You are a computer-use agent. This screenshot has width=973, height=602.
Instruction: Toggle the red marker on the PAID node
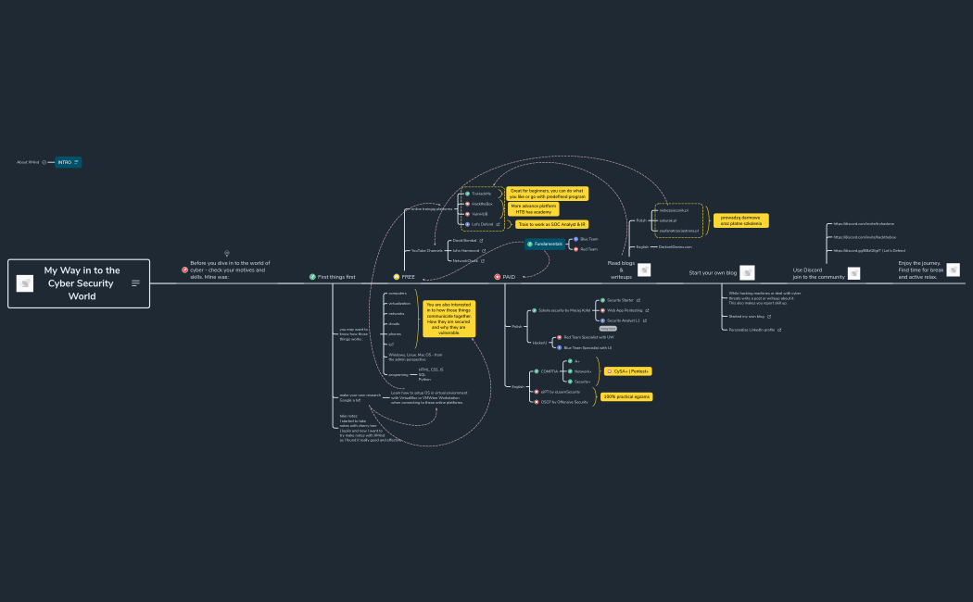point(499,275)
